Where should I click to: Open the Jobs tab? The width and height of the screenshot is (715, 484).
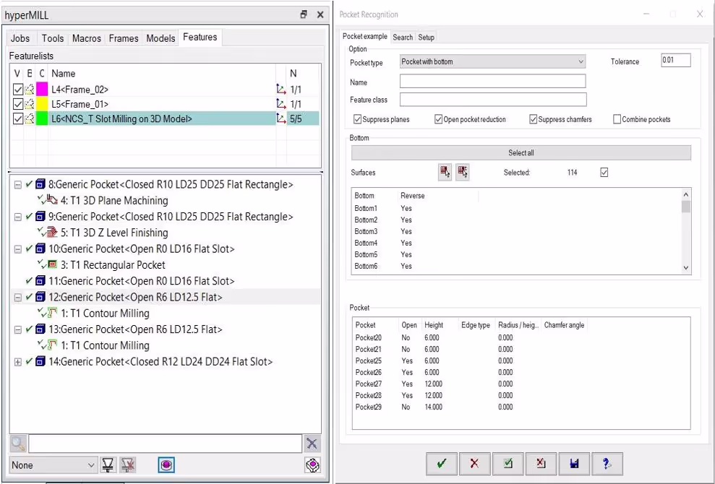[x=20, y=38]
